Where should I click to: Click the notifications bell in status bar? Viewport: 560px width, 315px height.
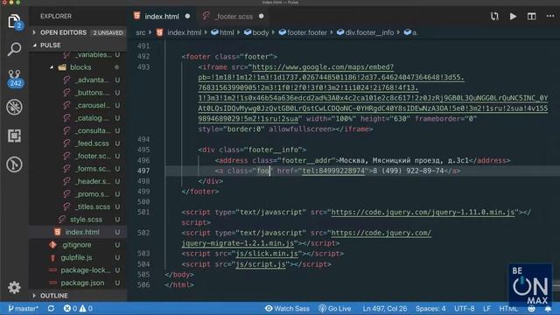click(x=549, y=309)
